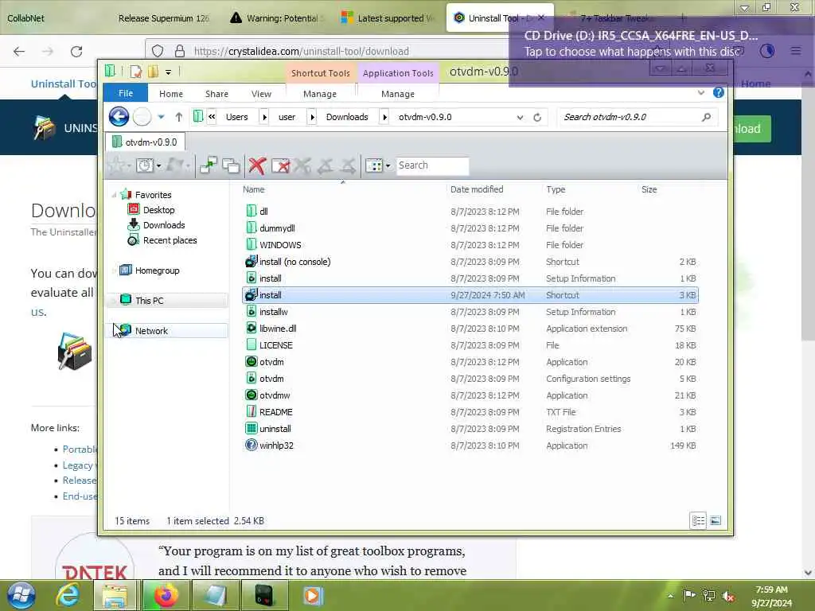Open Firefox from the taskbar

pyautogui.click(x=166, y=595)
